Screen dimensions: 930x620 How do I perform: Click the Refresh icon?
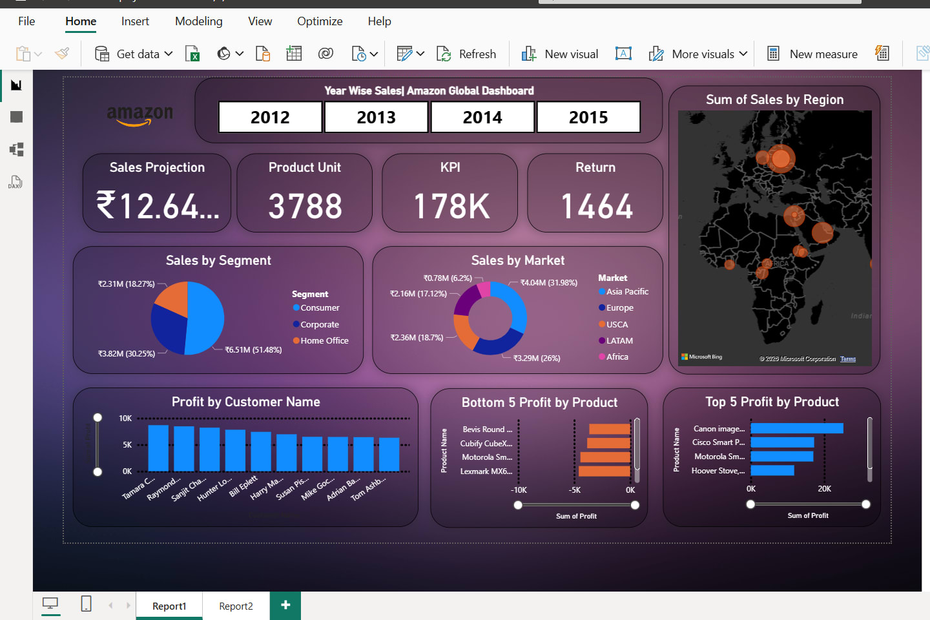[444, 54]
